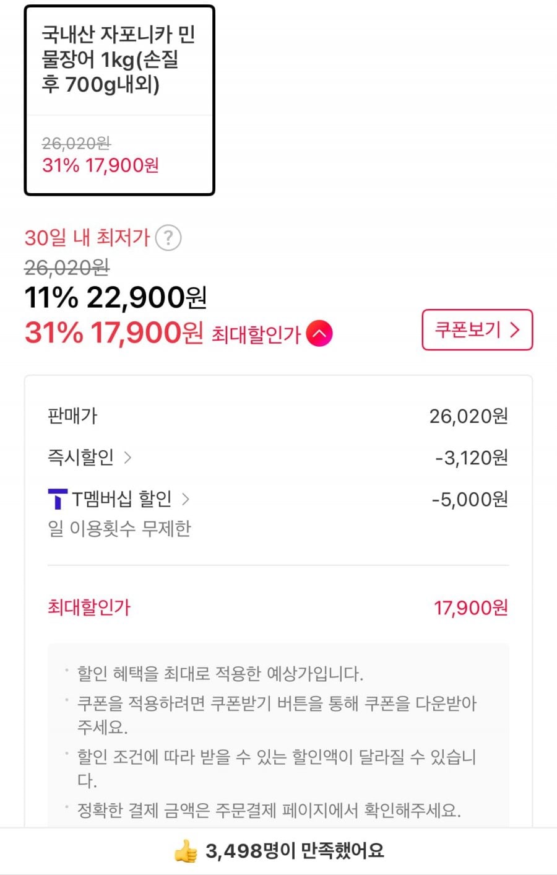Collapse price details with the red arrow icon
This screenshot has height=875, width=557.
coord(319,334)
